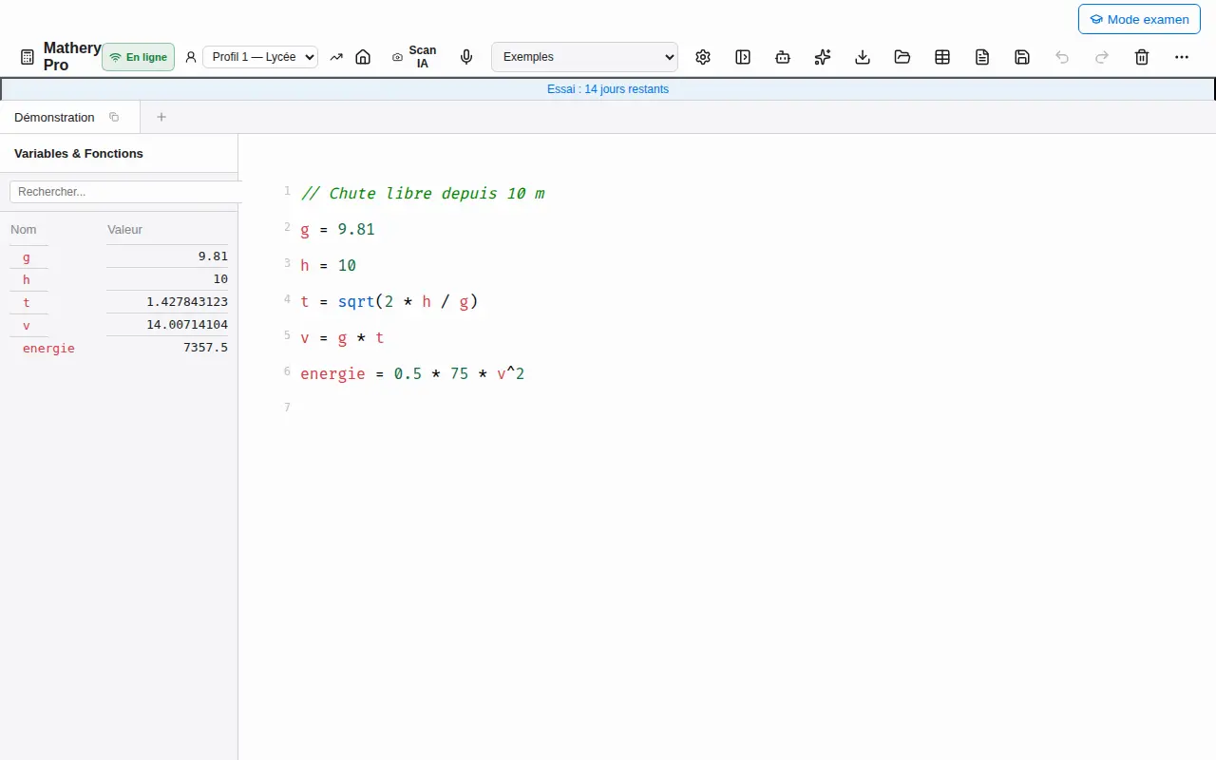This screenshot has width=1216, height=760.
Task: Click the value 9.81 in variables table
Action: (x=213, y=256)
